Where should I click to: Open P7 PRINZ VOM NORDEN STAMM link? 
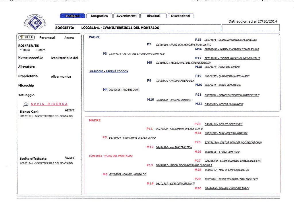pyautogui.click(x=183, y=45)
